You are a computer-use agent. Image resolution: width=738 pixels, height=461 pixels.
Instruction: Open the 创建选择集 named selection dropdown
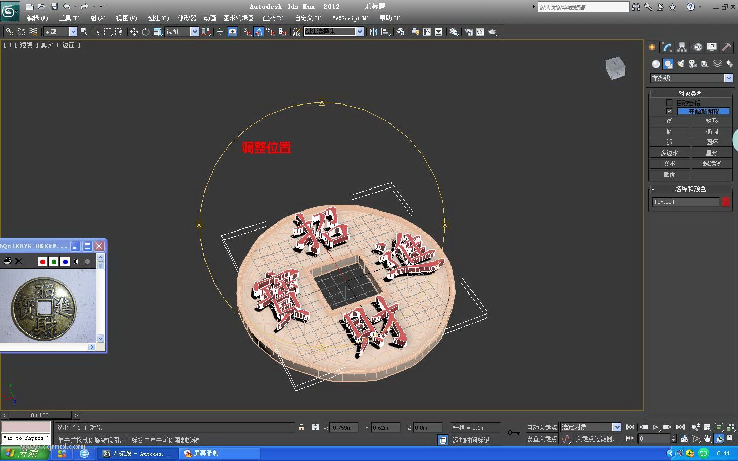[360, 32]
